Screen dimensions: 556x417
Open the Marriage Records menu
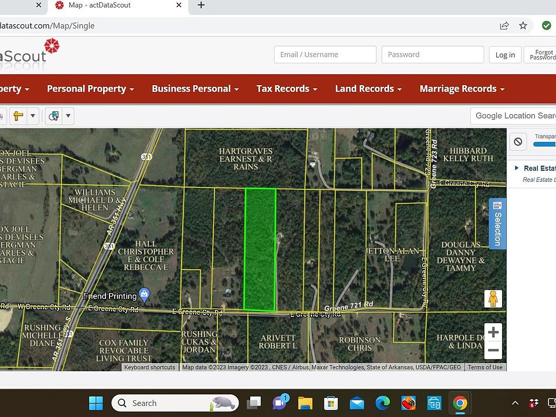[462, 89]
